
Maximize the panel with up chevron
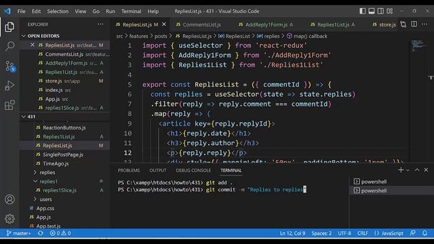coord(417,170)
